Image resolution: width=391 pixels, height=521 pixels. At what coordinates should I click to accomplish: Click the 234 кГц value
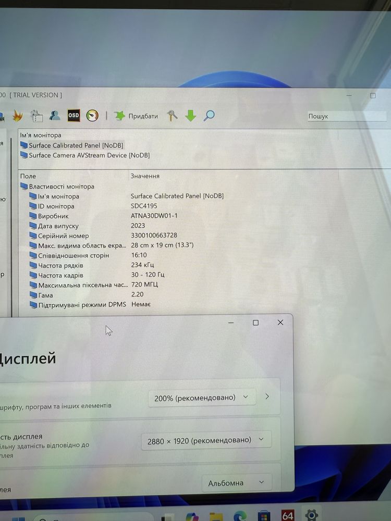(x=143, y=265)
